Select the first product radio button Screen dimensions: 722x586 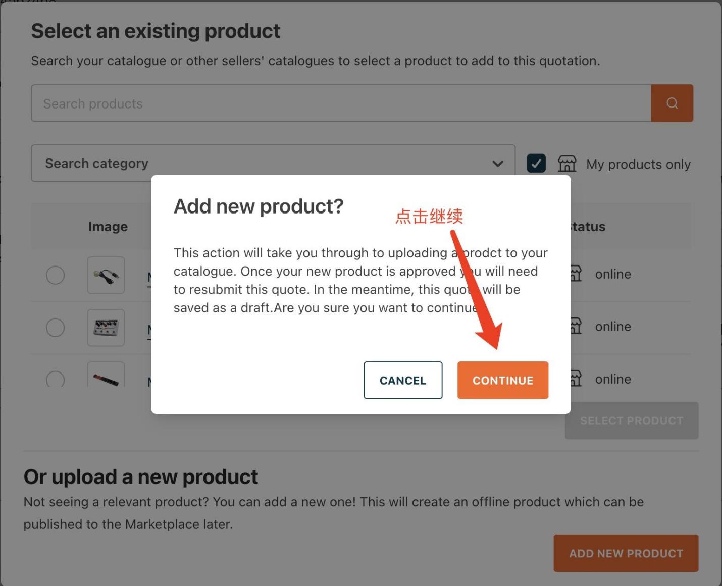coord(55,275)
